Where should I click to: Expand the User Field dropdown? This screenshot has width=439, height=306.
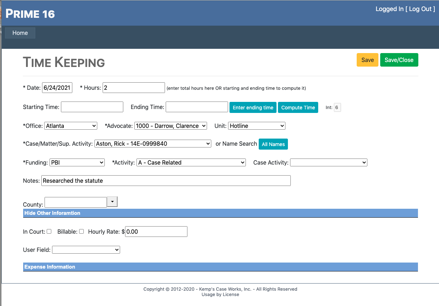click(x=86, y=250)
